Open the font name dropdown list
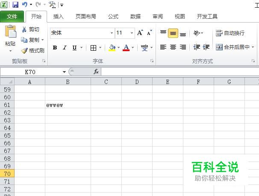Image resolution: width=259 pixels, height=196 pixels. 112,33
